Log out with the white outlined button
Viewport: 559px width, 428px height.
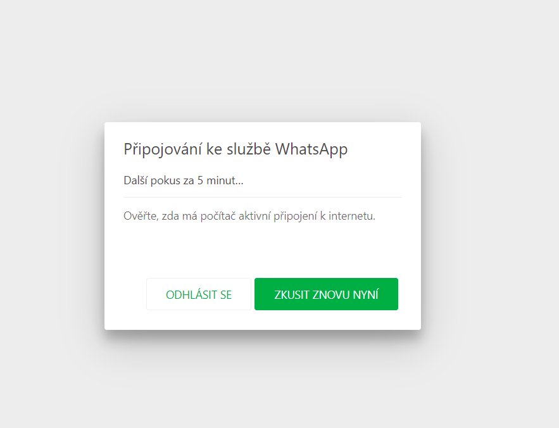[199, 294]
